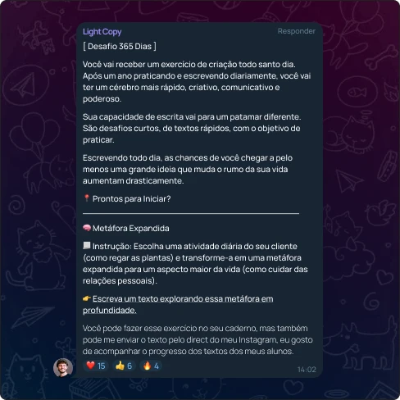The width and height of the screenshot is (400, 400).
Task: Click the brain emoji beside Metáfora Expandida
Action: click(87, 228)
